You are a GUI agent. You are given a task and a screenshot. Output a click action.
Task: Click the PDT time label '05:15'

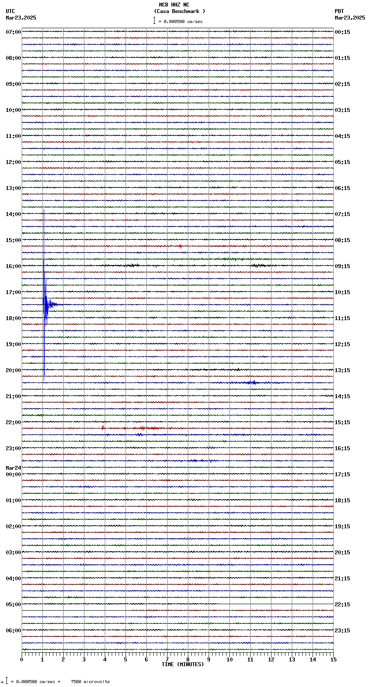click(x=342, y=162)
